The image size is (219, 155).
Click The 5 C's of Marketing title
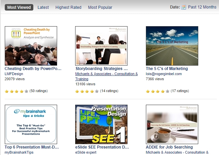(x=167, y=69)
